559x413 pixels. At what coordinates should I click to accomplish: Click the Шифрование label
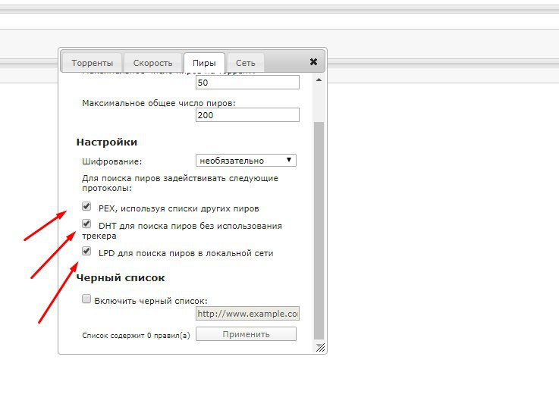coord(112,161)
